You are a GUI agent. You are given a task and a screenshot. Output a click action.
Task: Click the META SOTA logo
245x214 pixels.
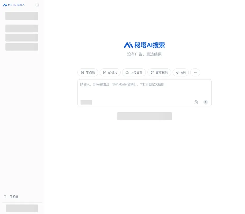click(x=14, y=5)
